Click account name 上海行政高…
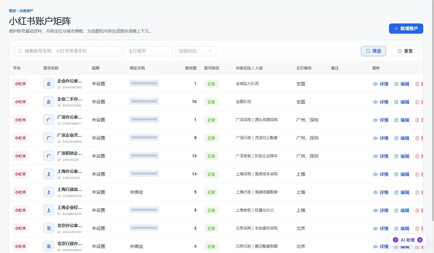Image resolution: width=434 pixels, height=253 pixels. [70, 189]
